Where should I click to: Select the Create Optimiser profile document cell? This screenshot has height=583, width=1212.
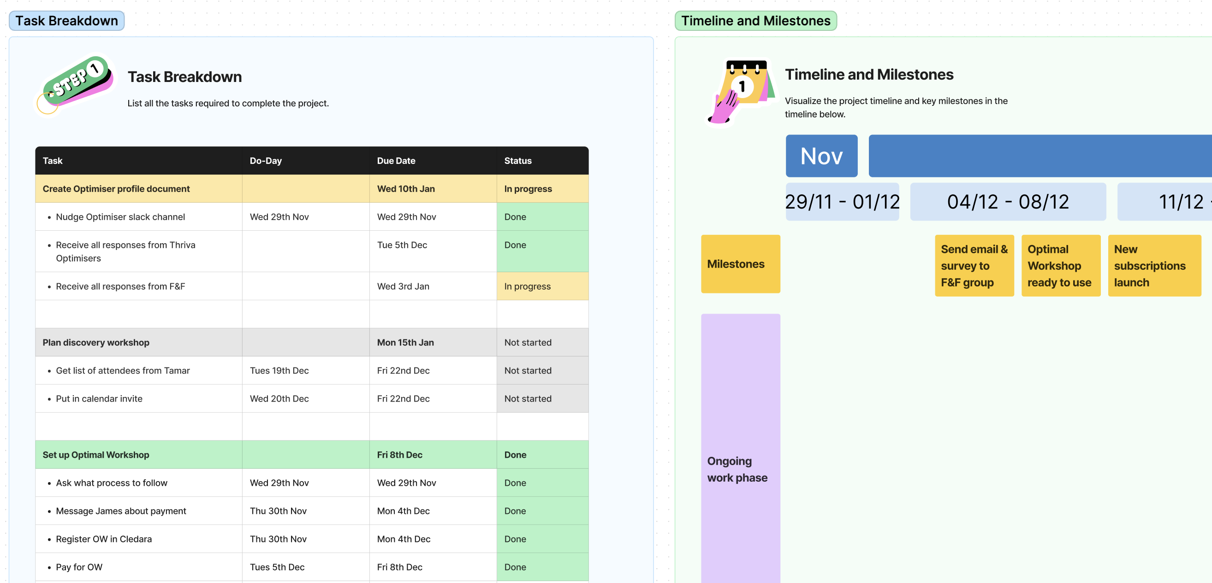tap(116, 189)
